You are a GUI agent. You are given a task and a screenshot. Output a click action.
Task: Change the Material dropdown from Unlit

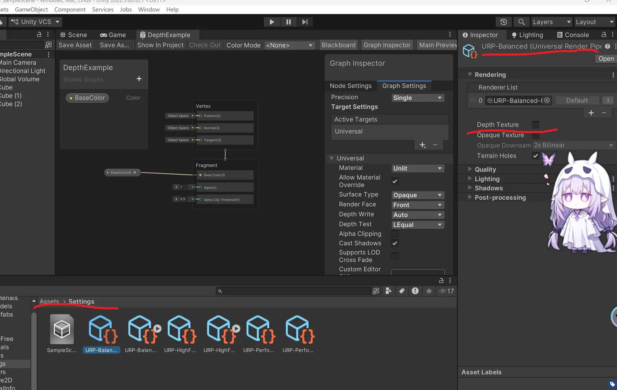(x=418, y=169)
